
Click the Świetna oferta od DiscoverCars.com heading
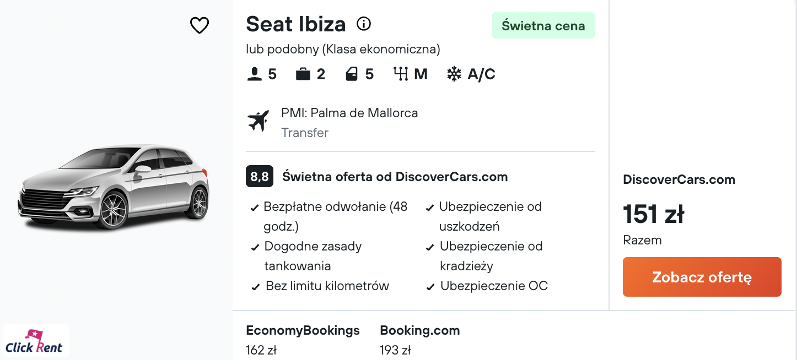[395, 177]
